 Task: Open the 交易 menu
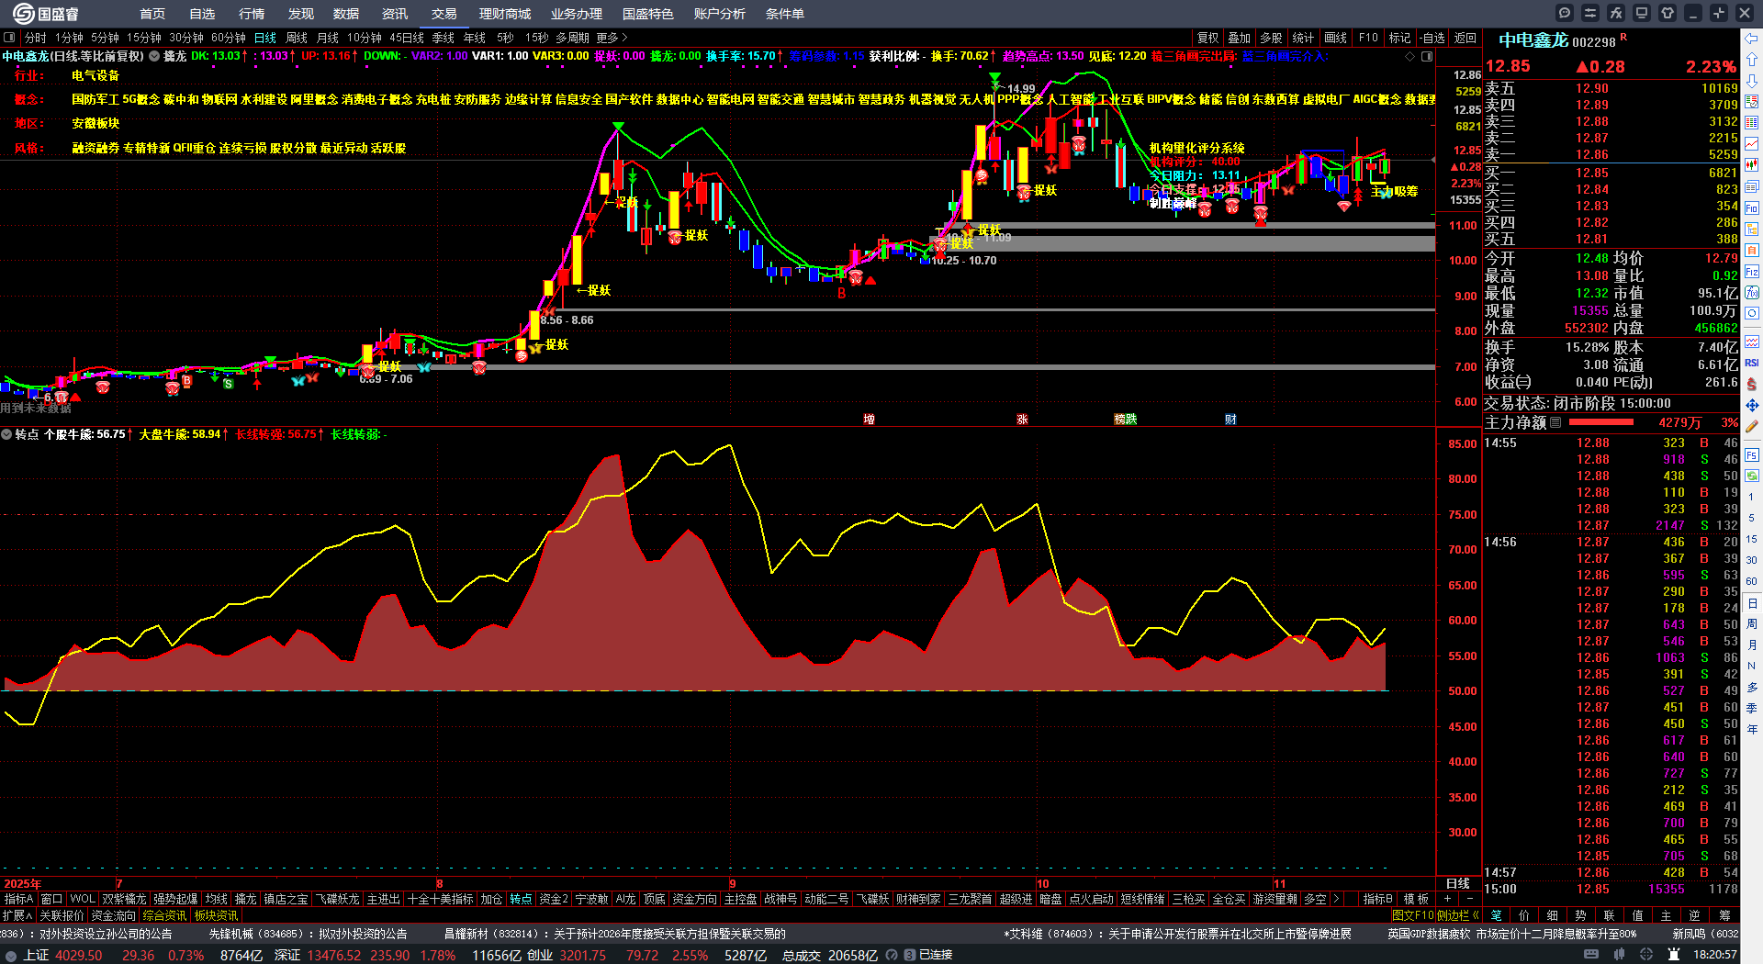tap(444, 14)
